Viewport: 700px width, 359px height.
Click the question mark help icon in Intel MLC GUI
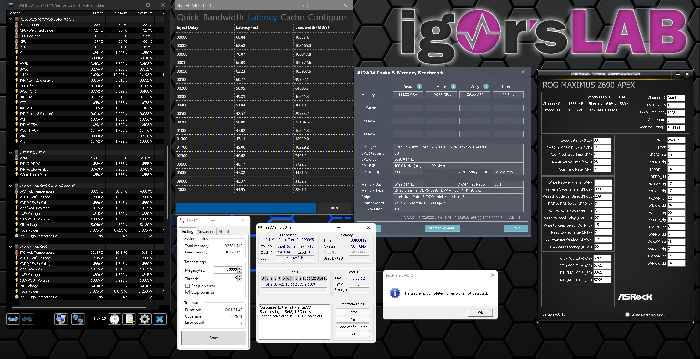click(x=303, y=5)
